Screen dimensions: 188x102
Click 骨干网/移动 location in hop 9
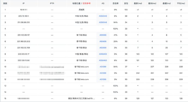click(x=81, y=60)
